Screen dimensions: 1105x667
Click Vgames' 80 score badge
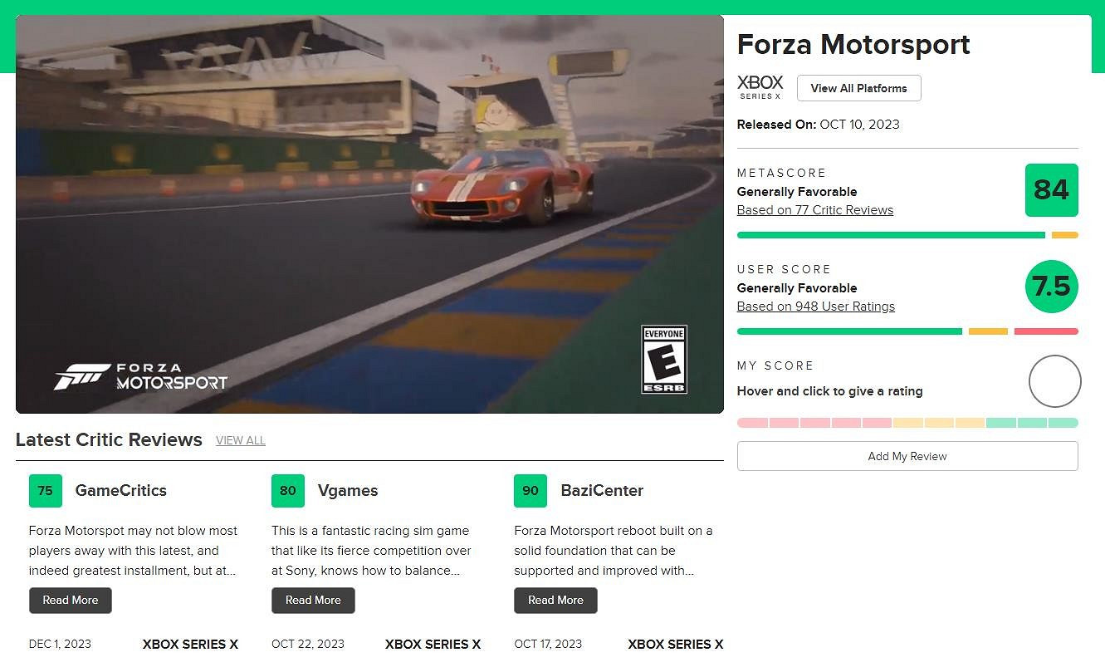coord(287,491)
